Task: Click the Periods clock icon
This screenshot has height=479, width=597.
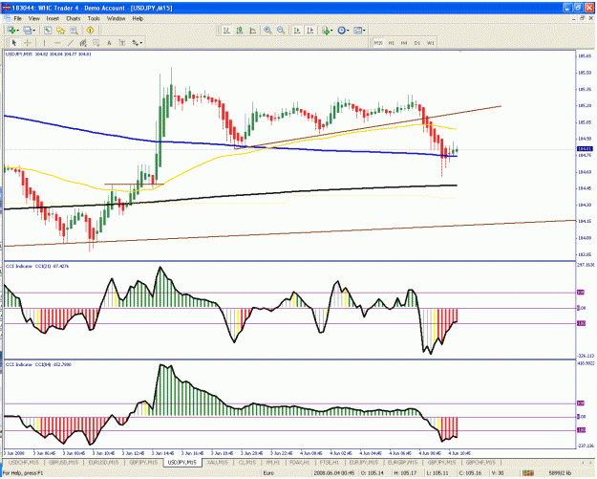Action: click(342, 30)
